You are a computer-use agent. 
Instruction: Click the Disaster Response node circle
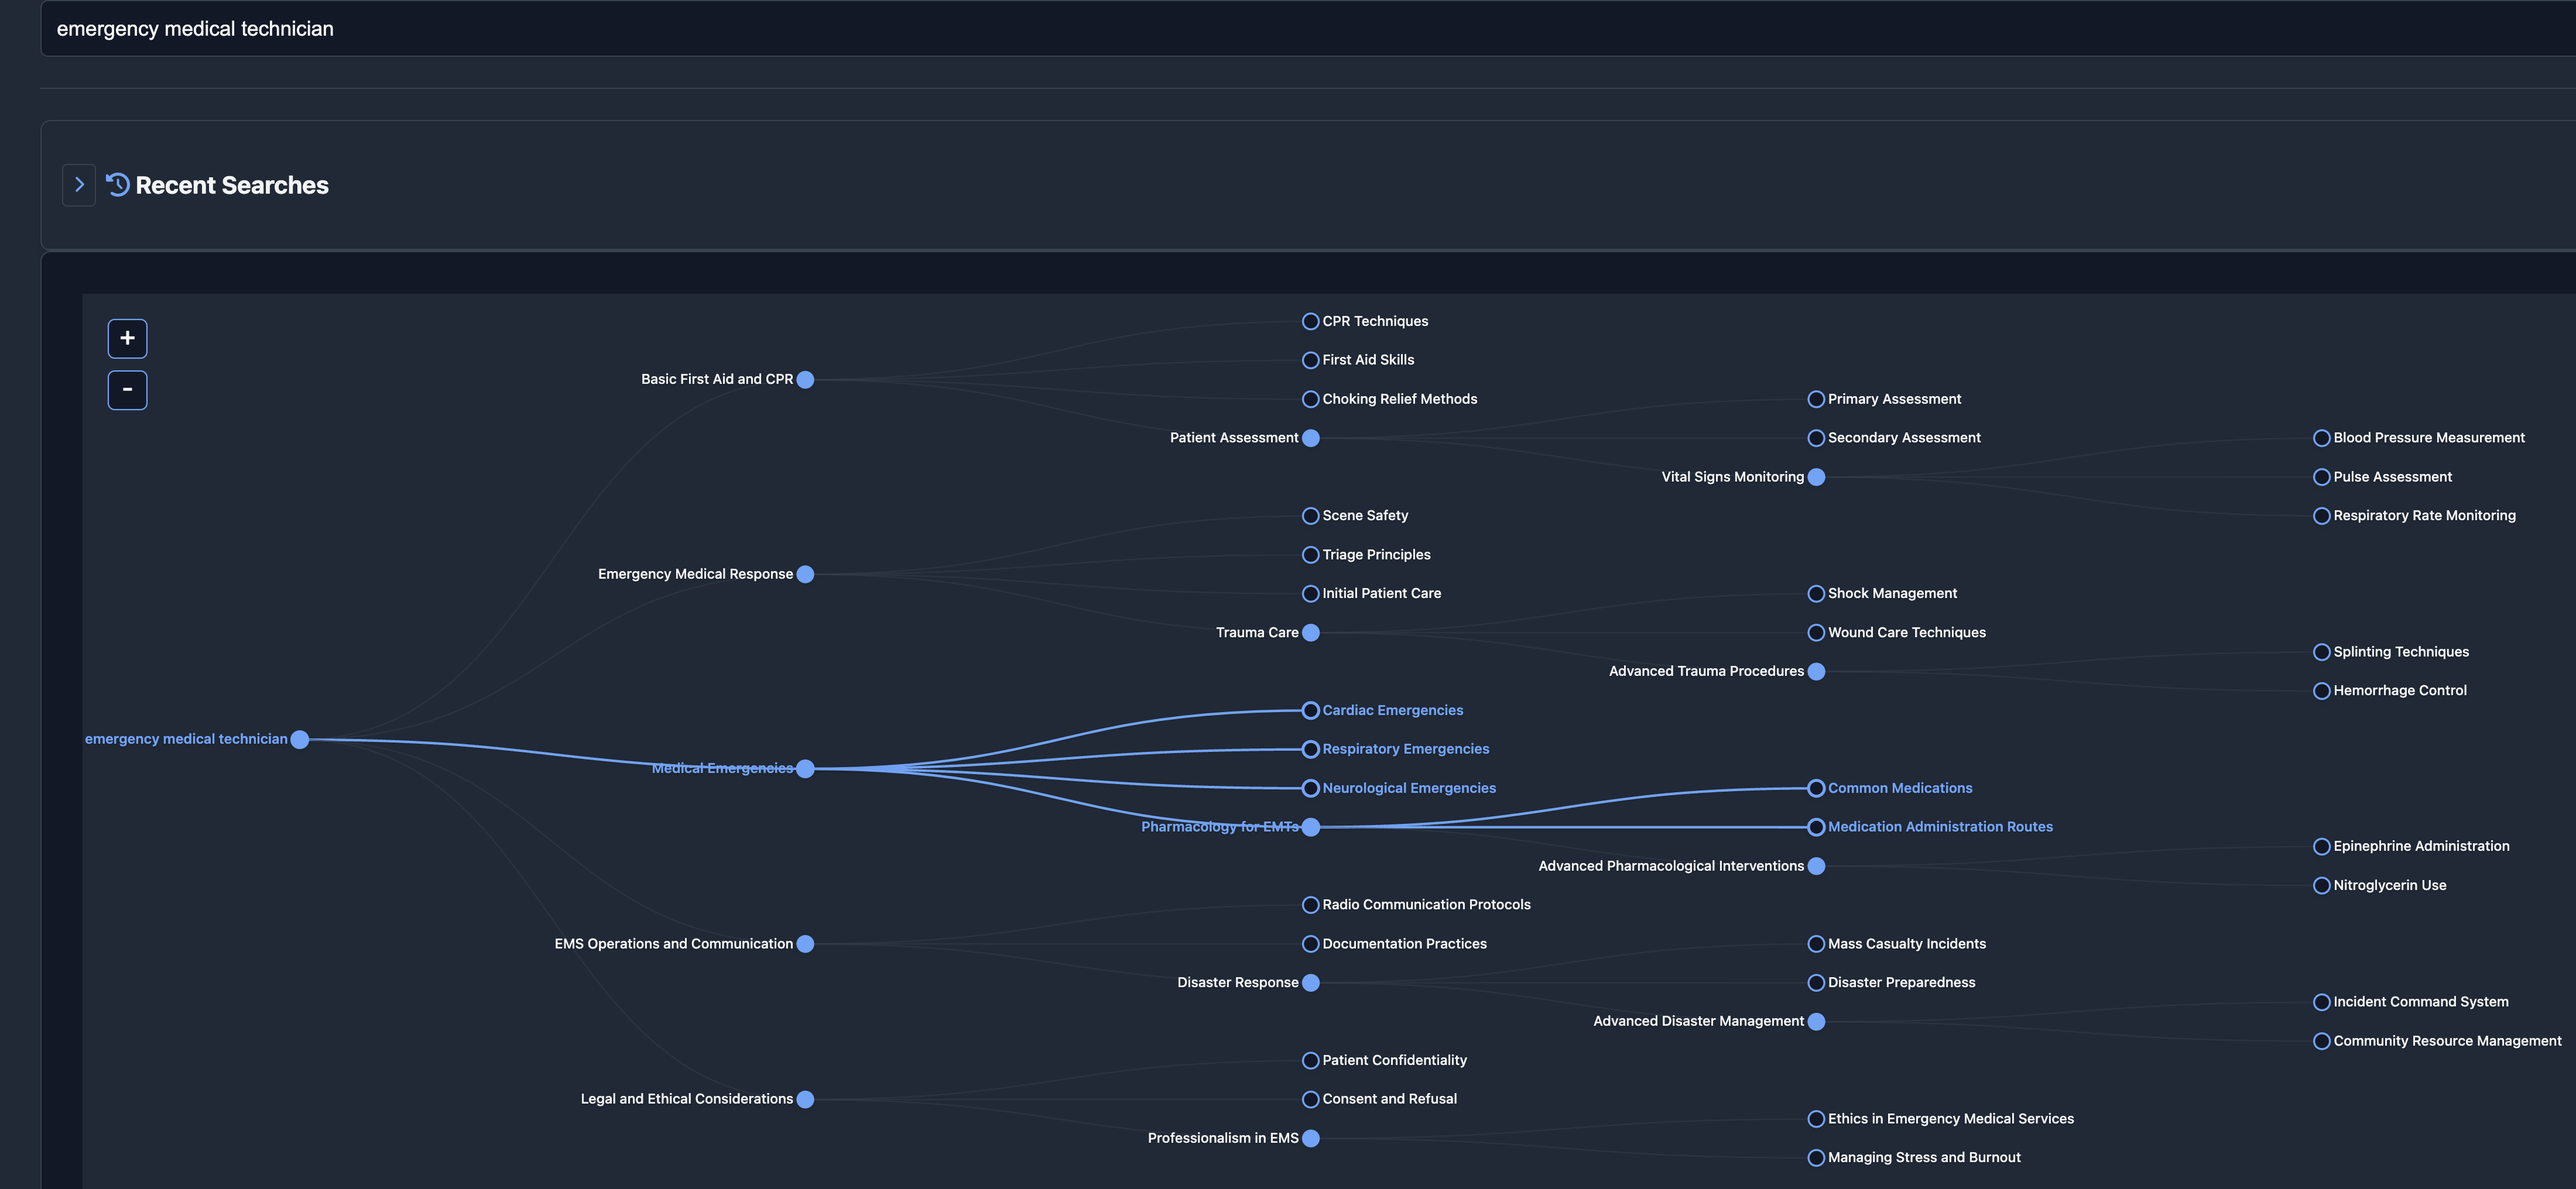[1311, 982]
